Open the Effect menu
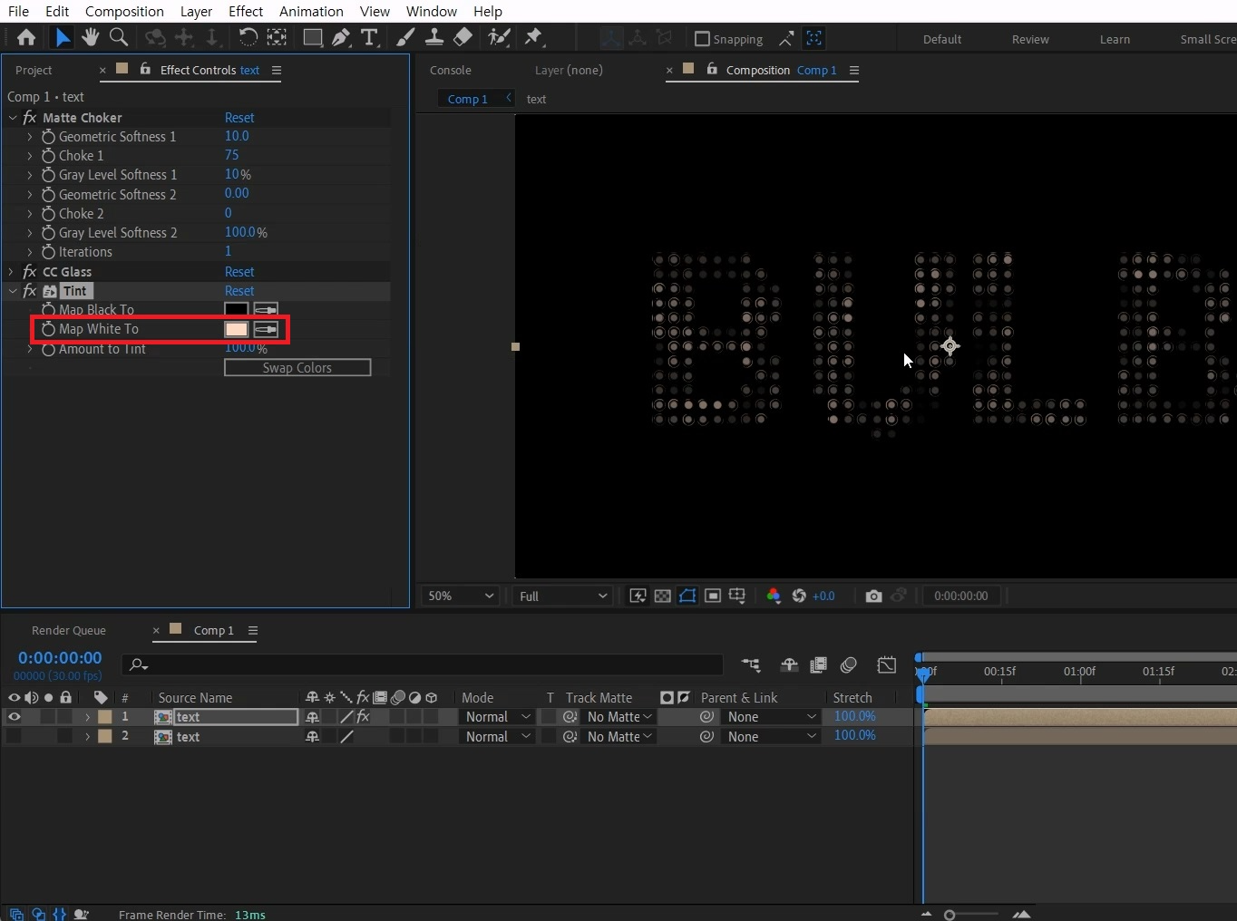 (246, 11)
